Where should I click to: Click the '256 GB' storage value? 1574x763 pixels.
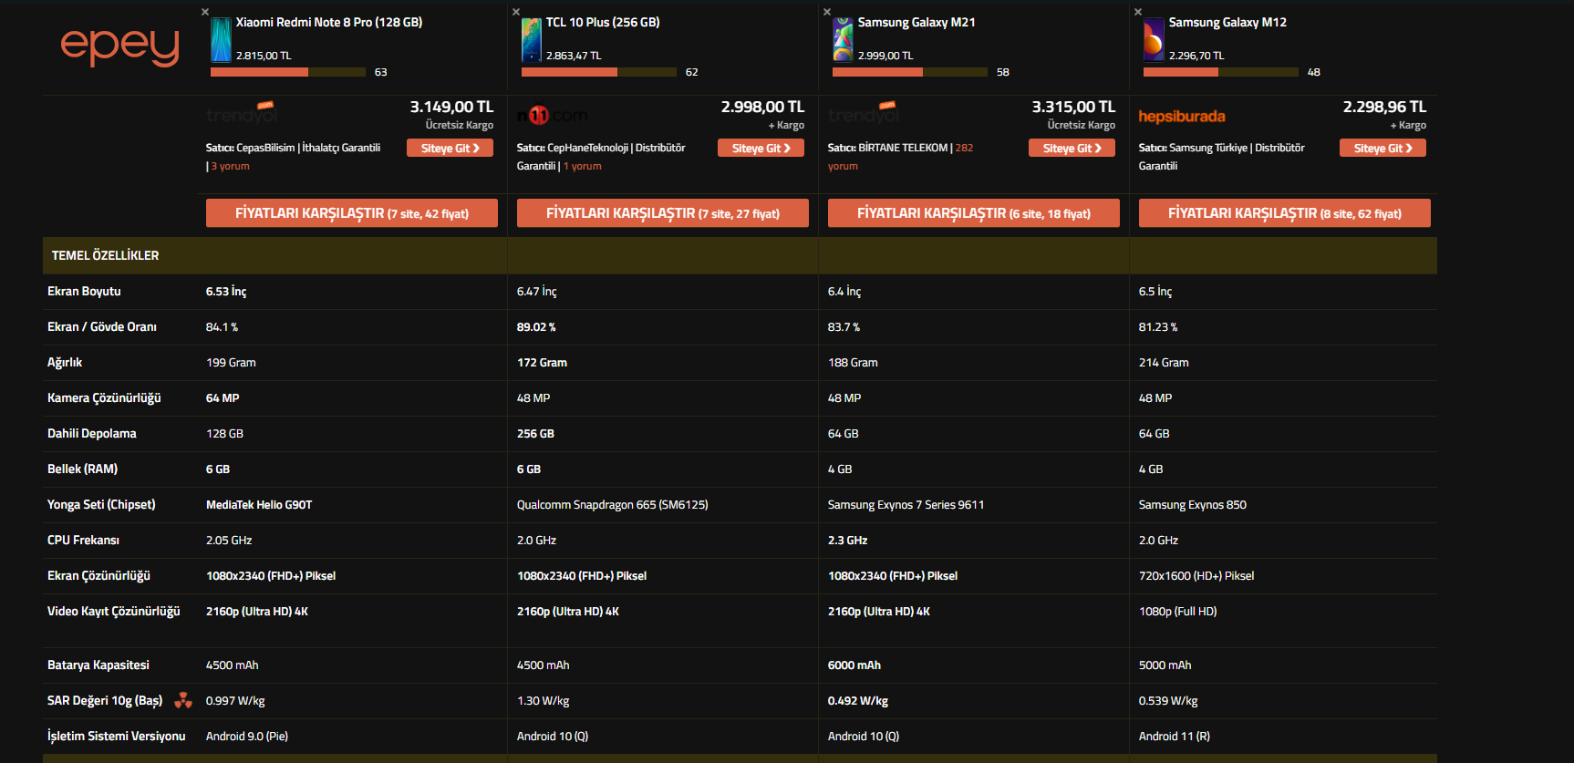click(x=535, y=433)
